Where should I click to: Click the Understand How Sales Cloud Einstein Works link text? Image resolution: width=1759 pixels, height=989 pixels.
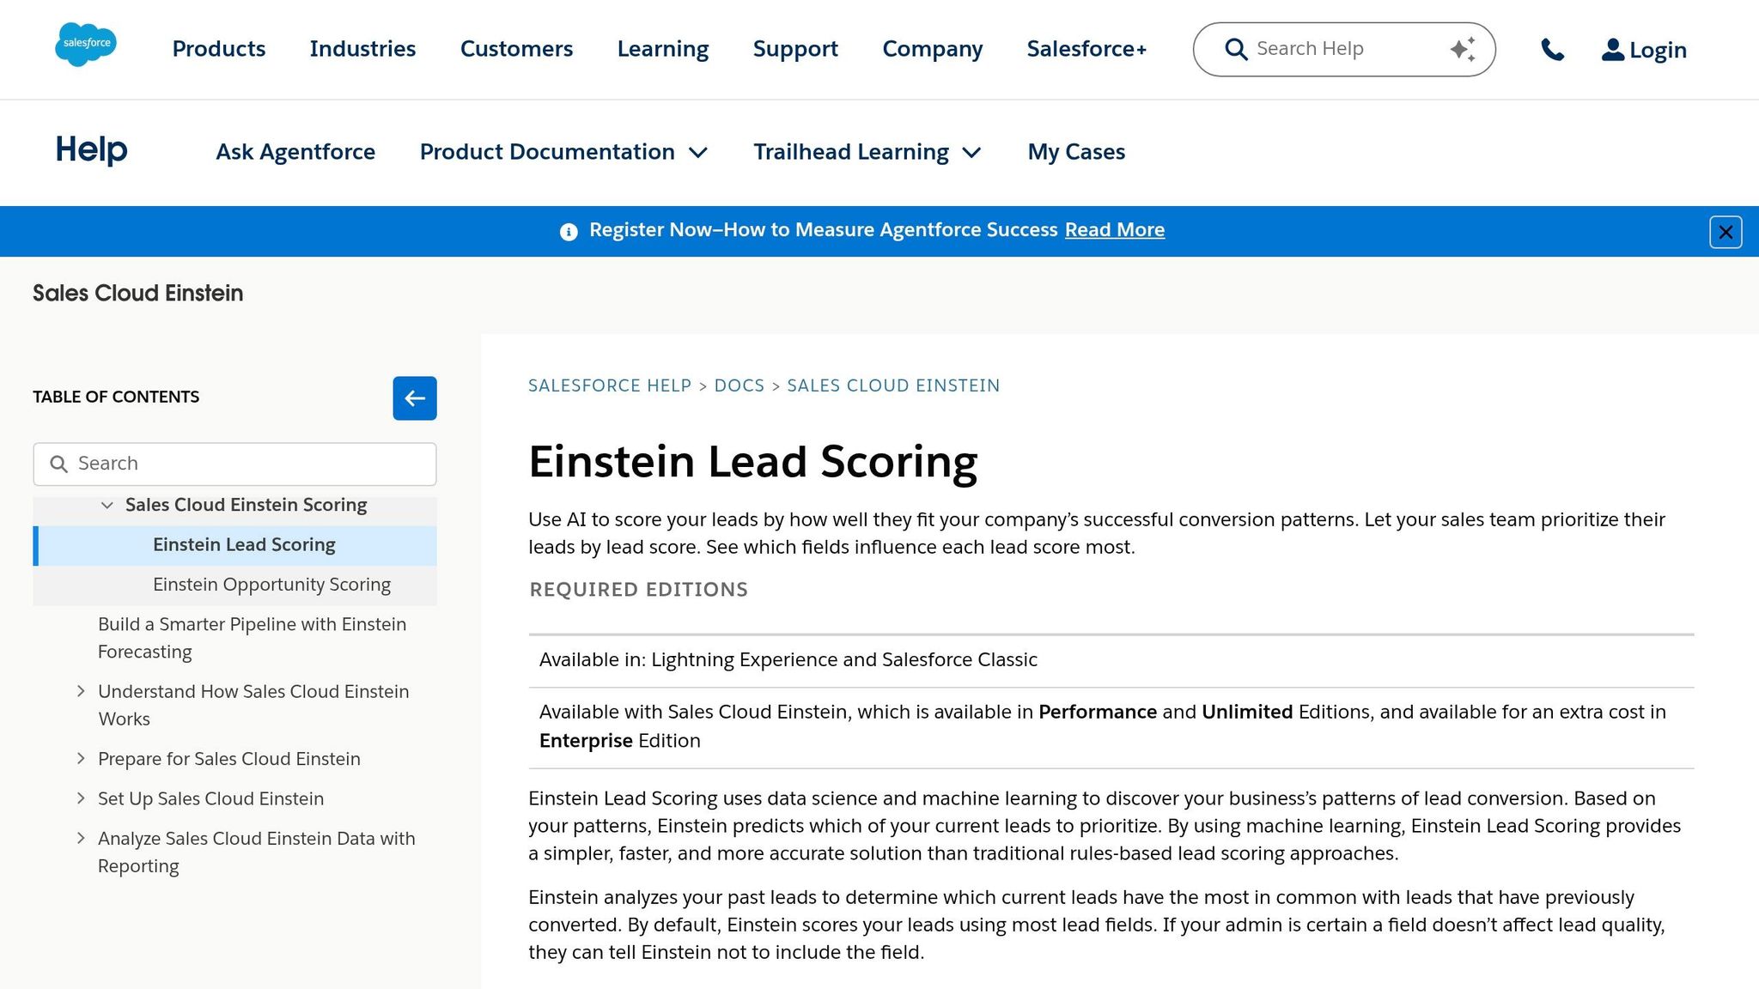point(254,705)
